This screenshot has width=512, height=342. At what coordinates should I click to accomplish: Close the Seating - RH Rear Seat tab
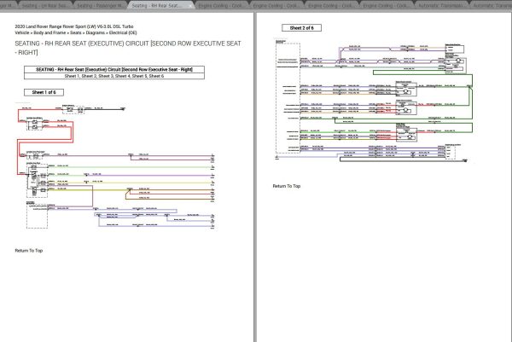[190, 6]
